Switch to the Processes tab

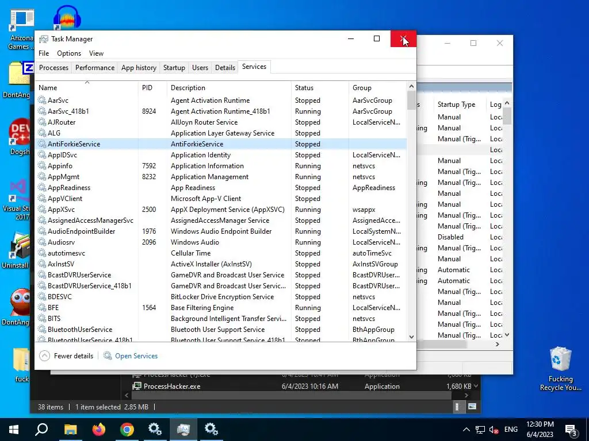click(53, 68)
